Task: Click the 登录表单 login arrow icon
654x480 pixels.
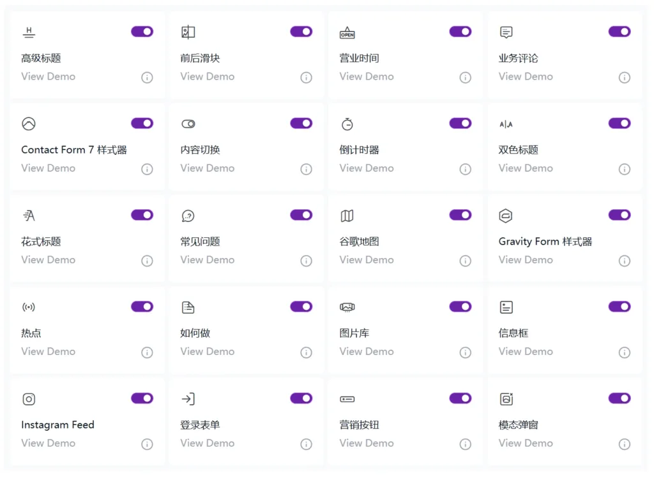Action: click(188, 399)
